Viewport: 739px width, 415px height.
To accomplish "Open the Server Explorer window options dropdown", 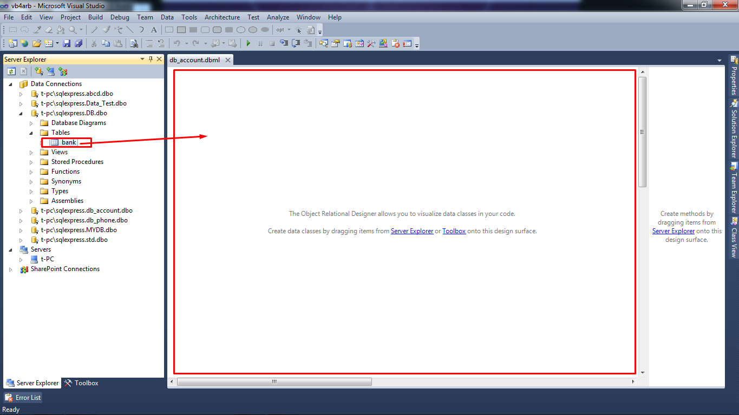I will 142,59.
